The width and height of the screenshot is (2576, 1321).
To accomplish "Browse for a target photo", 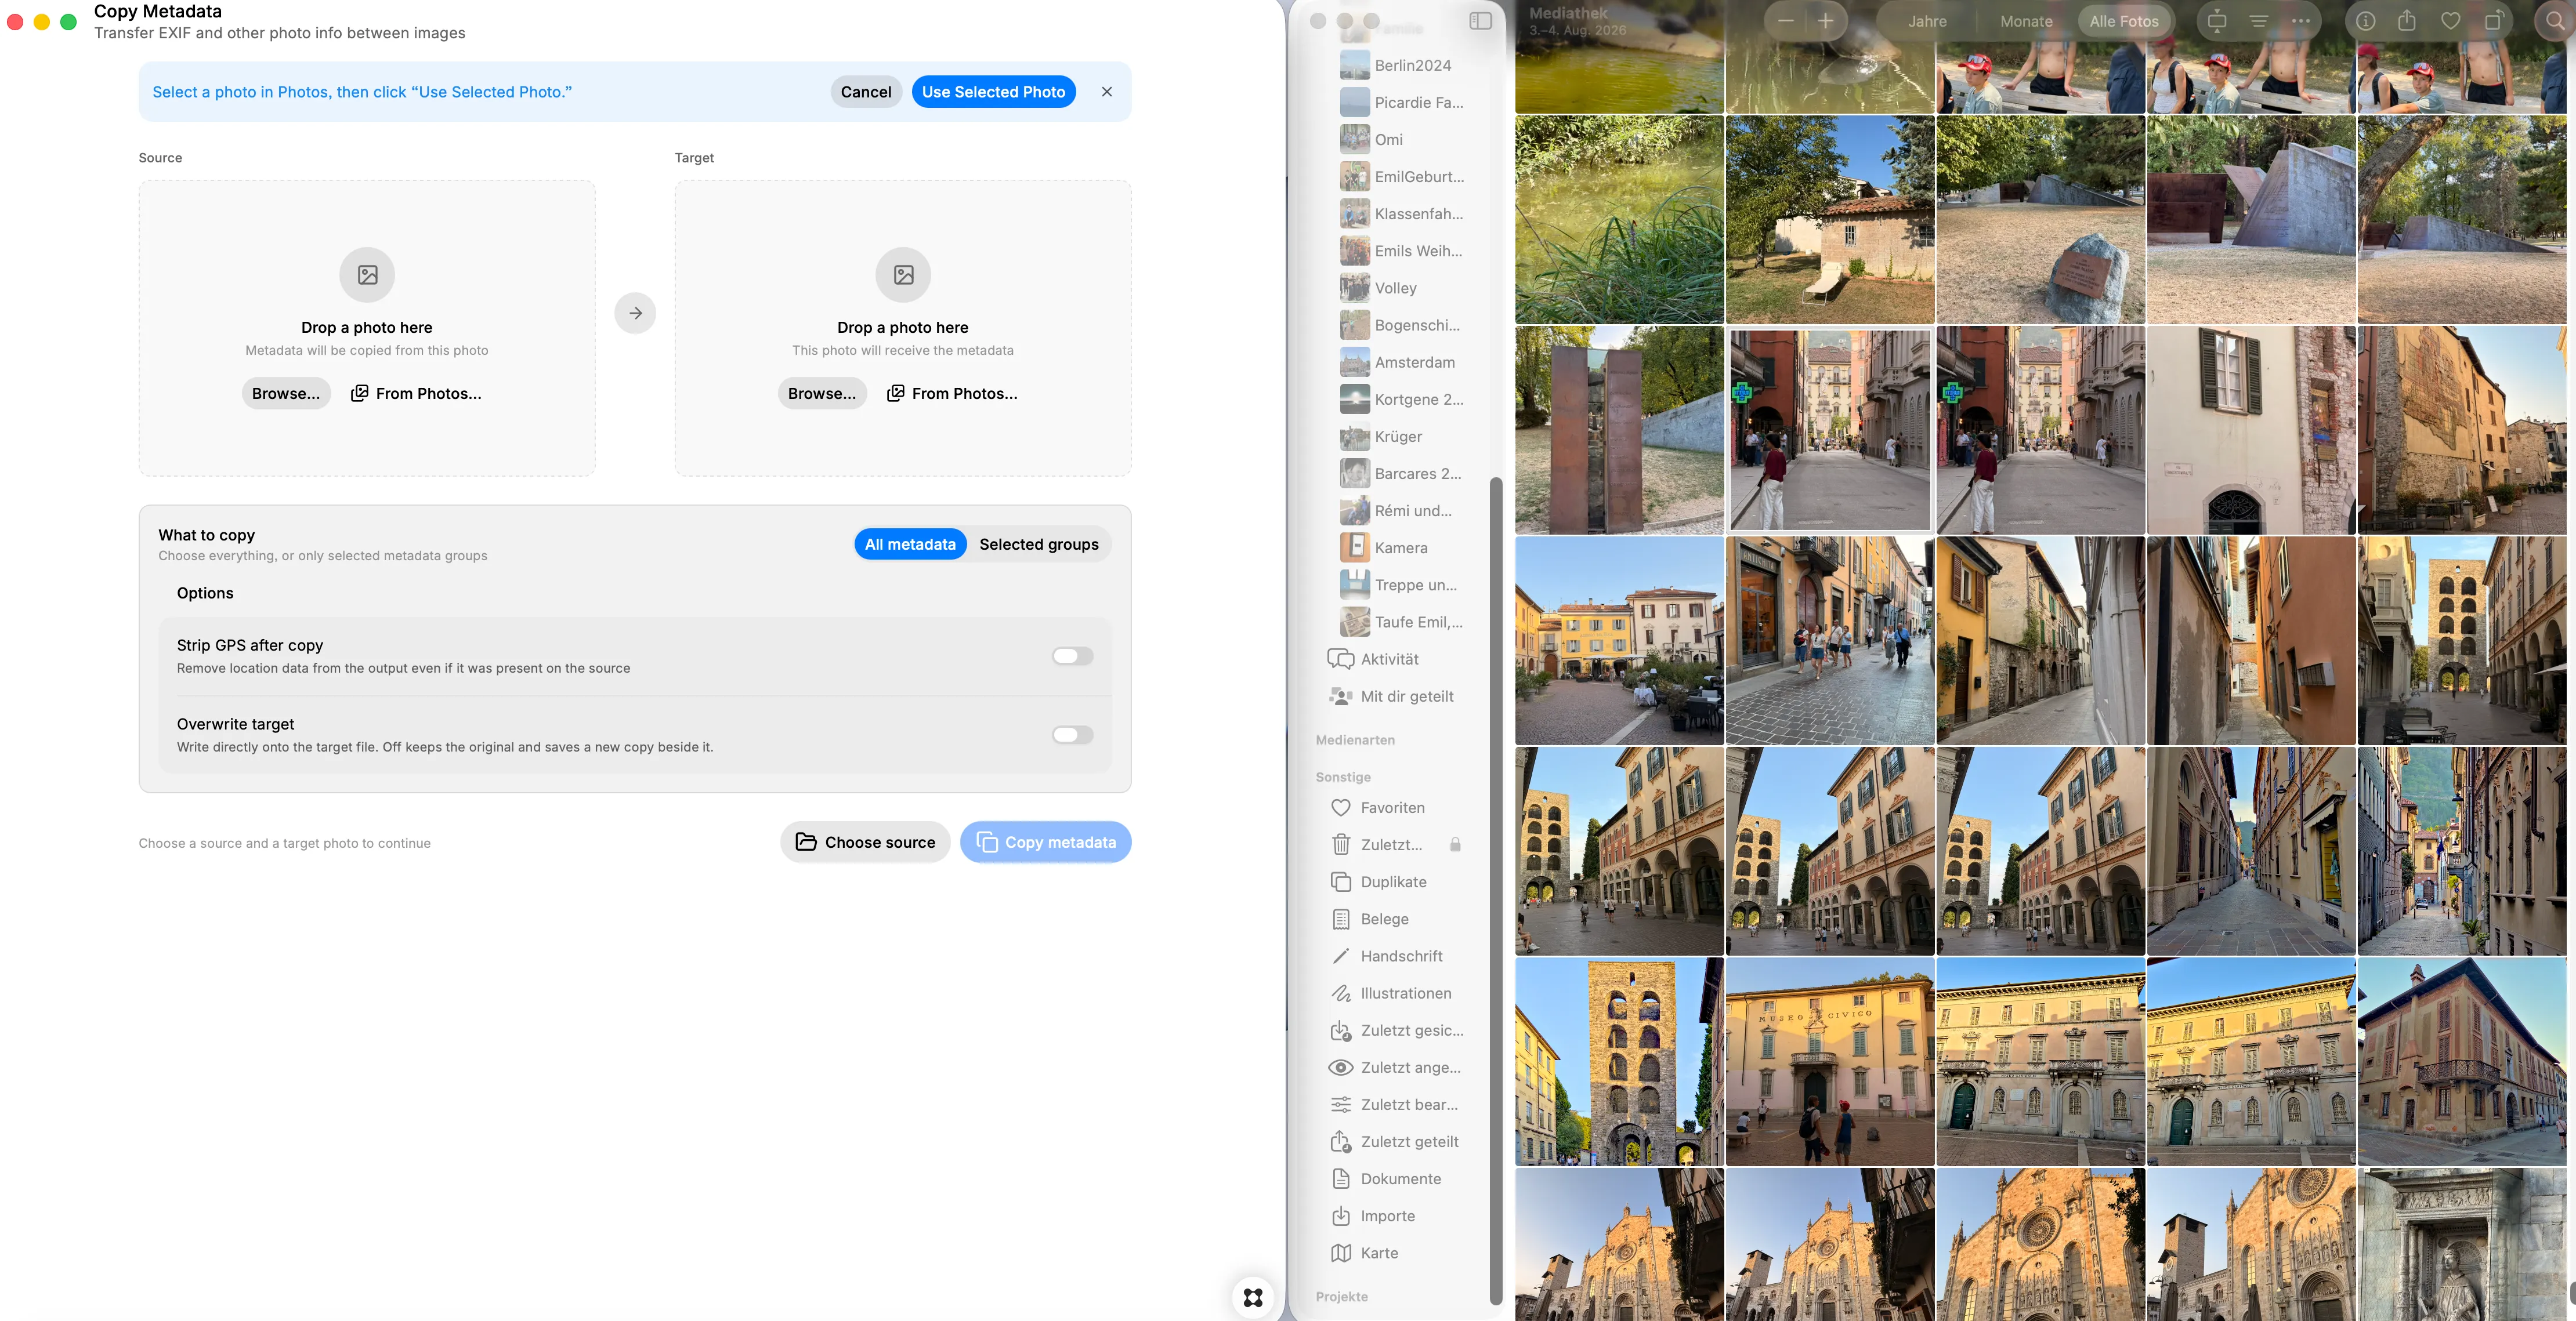I will pyautogui.click(x=822, y=394).
